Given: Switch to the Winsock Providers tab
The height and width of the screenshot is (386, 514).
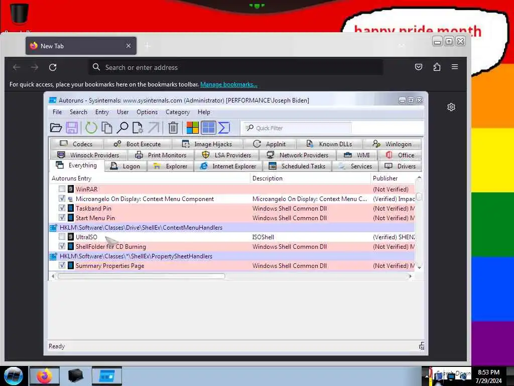Looking at the screenshot, I should click(88, 155).
